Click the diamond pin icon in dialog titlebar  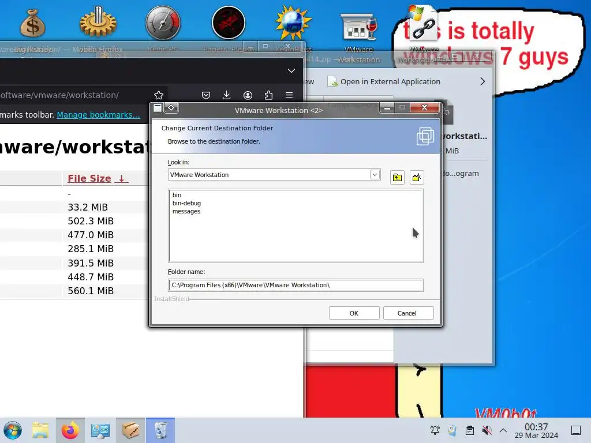click(x=171, y=108)
